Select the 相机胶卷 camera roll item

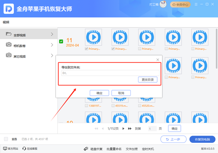tap(29, 45)
